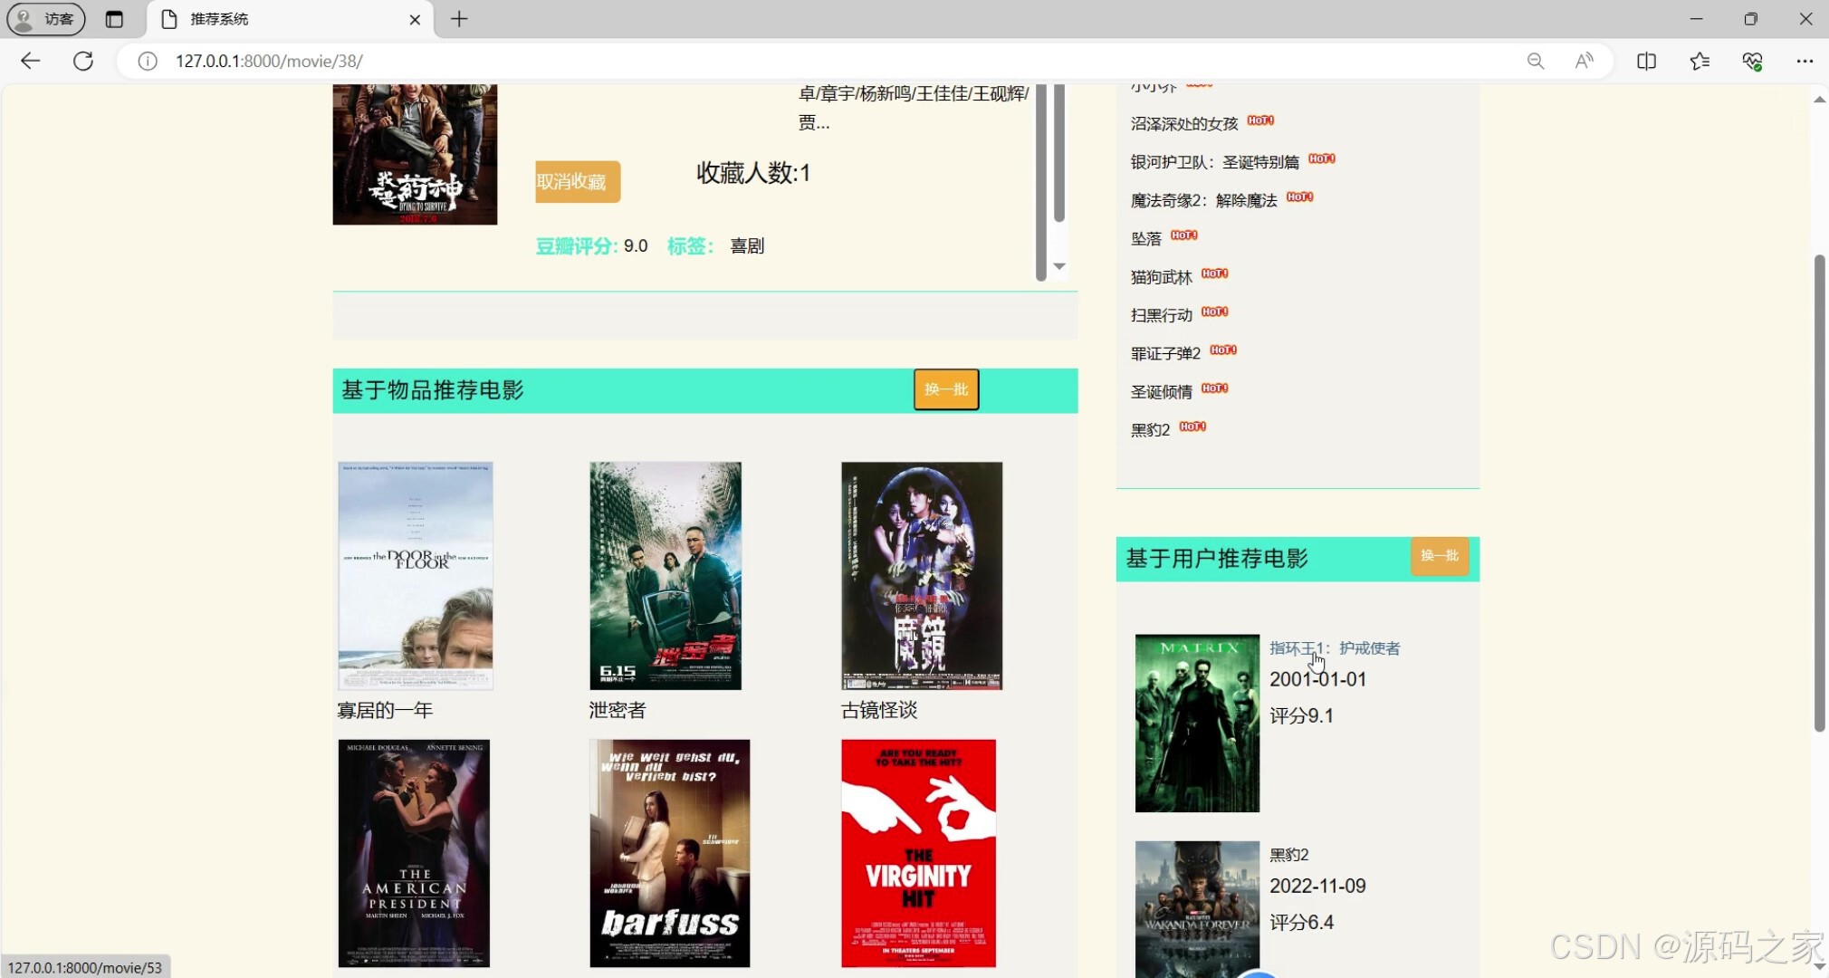Refresh the page with reload icon

coord(83,61)
